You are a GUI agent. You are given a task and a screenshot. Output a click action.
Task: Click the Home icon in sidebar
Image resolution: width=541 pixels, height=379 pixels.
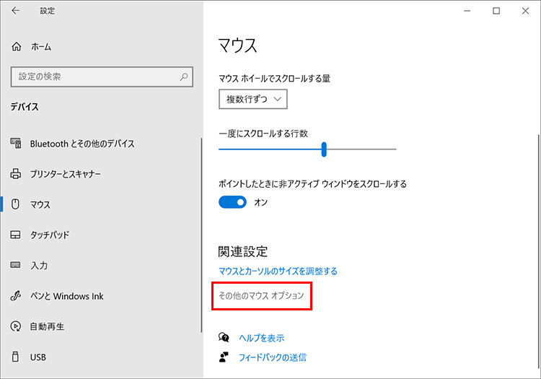tap(17, 46)
